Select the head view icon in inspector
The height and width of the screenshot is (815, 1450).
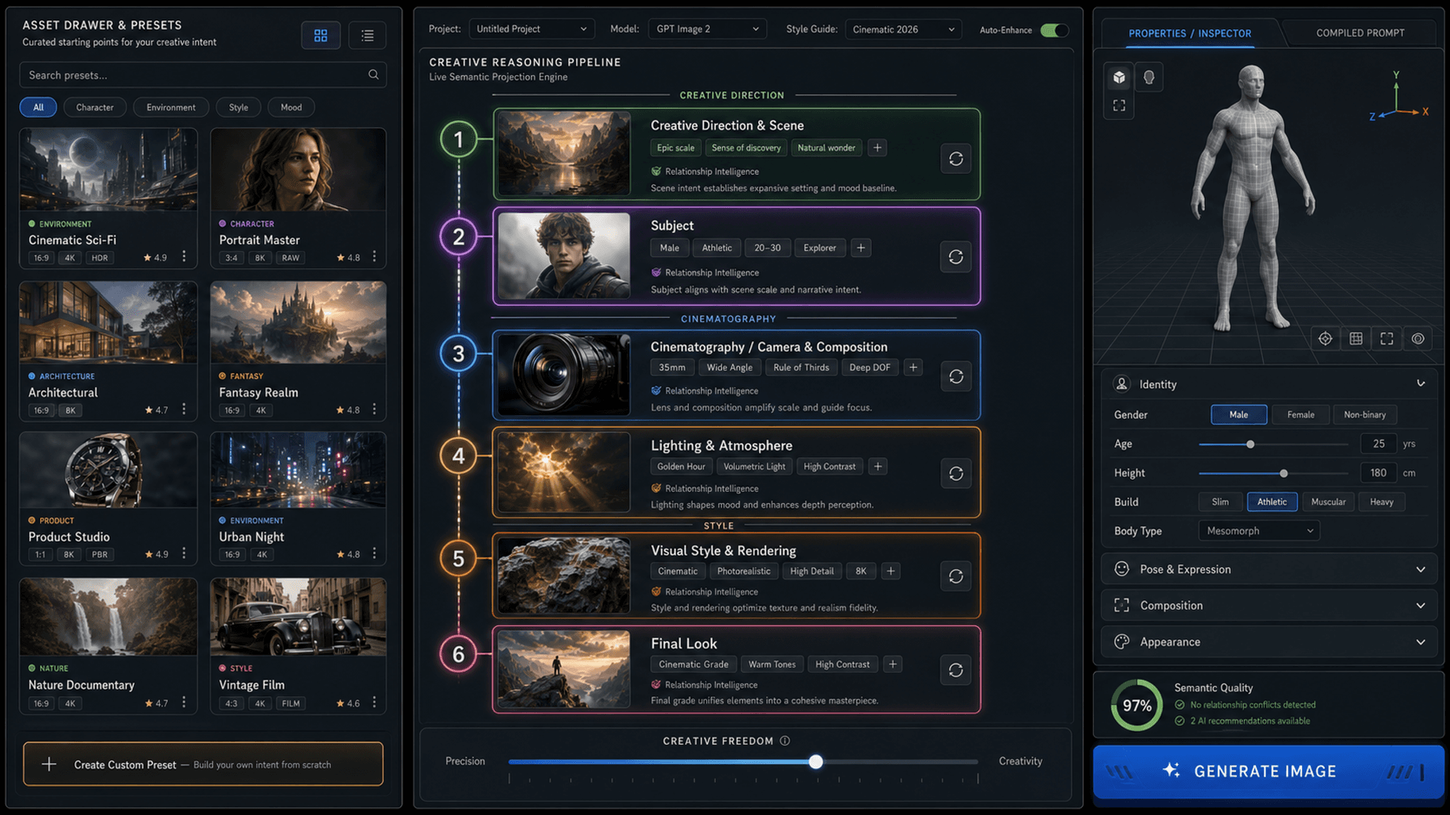tap(1149, 77)
